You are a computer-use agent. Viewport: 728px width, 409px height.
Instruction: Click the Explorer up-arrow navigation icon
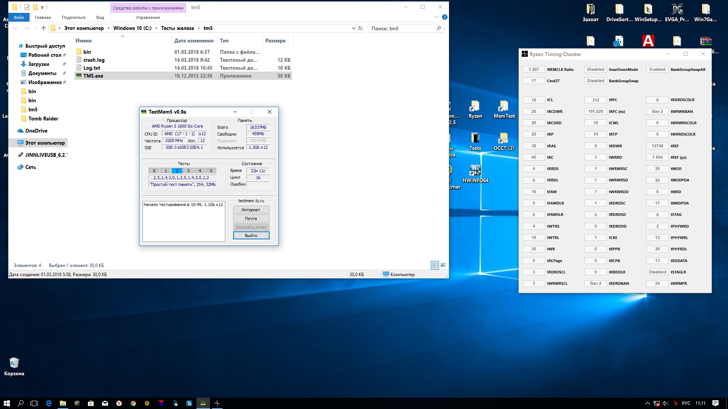[x=44, y=28]
